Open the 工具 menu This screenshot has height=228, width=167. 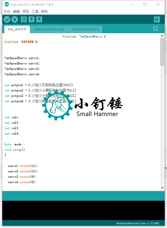(35, 11)
